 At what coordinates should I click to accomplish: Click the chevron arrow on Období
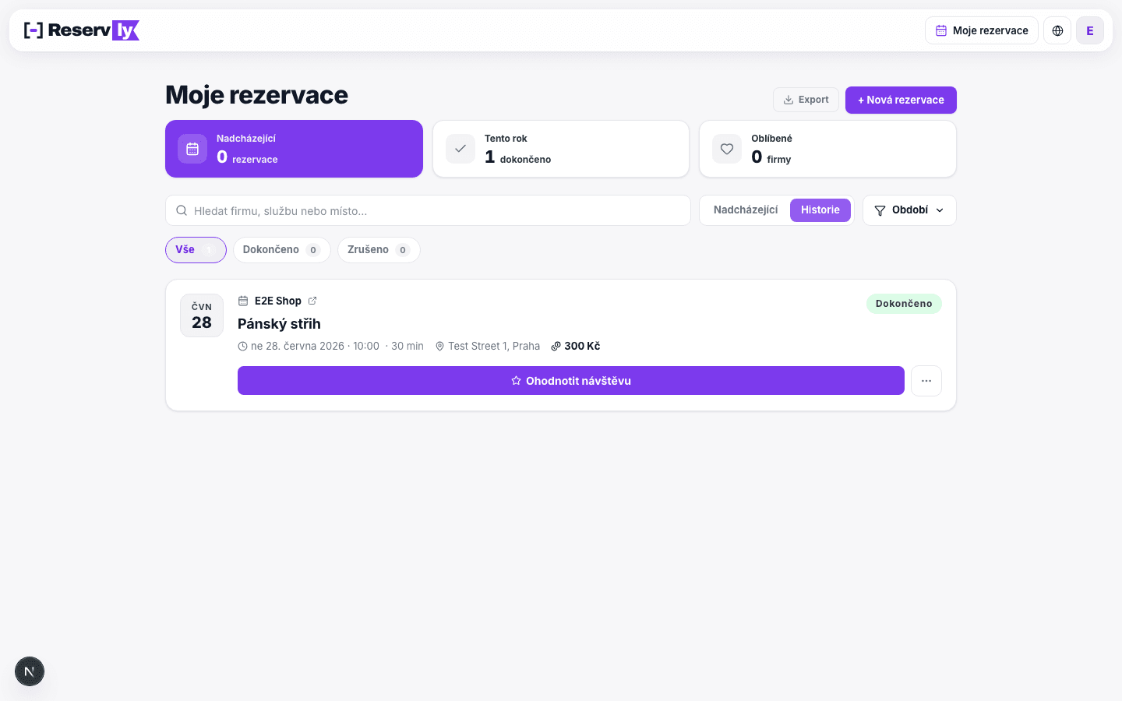click(x=940, y=210)
